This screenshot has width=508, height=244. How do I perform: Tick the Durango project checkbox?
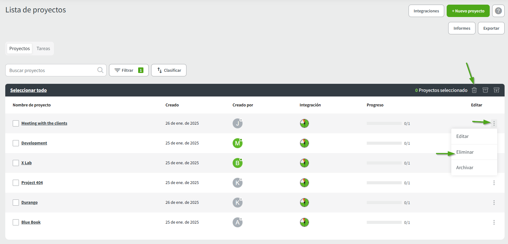[x=16, y=203]
